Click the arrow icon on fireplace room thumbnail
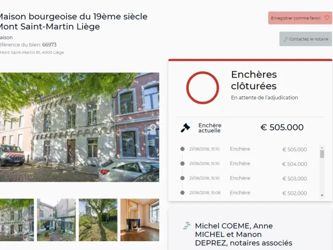The width and height of the screenshot is (333, 250). [x=152, y=220]
